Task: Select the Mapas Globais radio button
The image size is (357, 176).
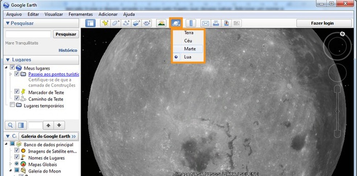Action: (17, 163)
